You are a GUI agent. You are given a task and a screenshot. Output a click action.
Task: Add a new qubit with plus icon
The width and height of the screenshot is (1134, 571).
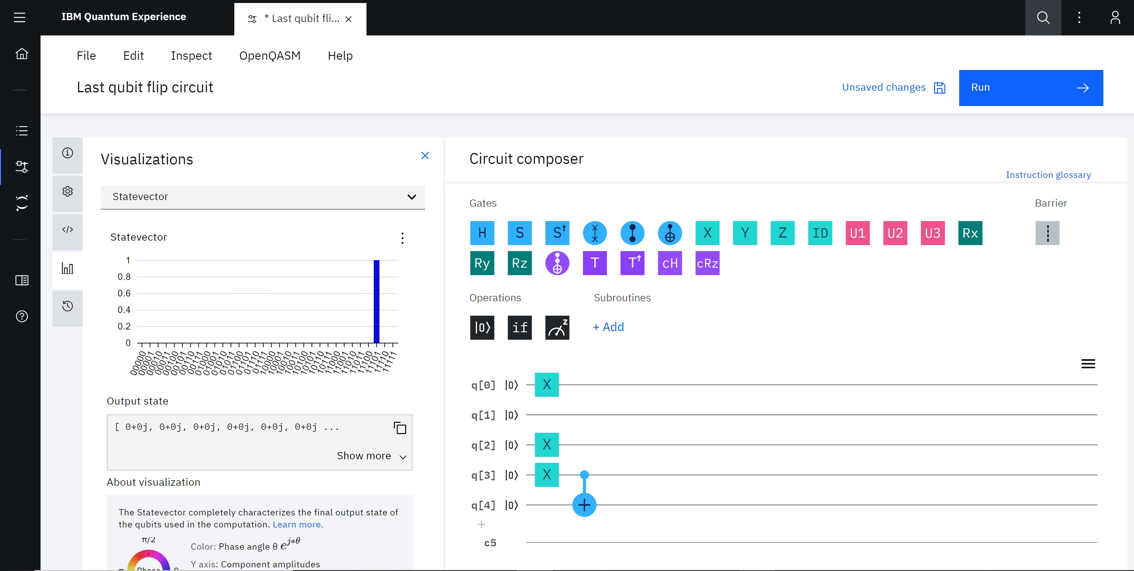click(481, 524)
